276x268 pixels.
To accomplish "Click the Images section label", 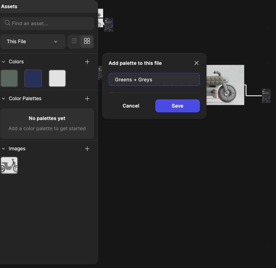I will click(x=17, y=149).
